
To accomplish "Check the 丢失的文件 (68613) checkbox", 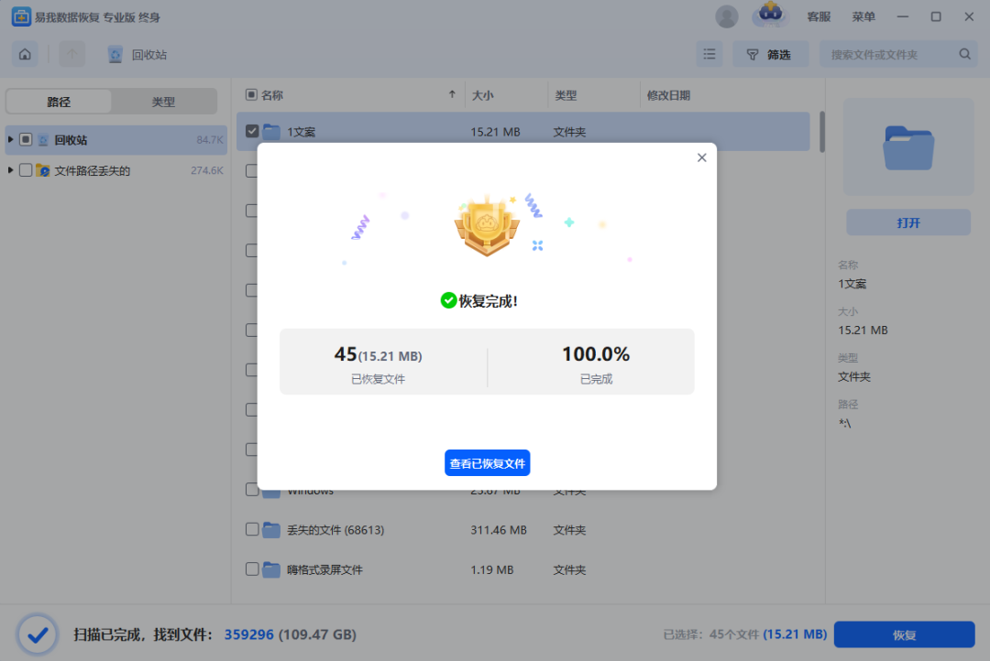I will point(252,529).
